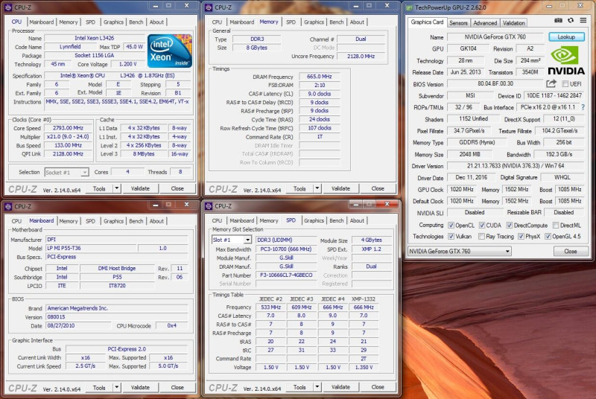Open Validation tab in GPU-Z

tap(513, 23)
